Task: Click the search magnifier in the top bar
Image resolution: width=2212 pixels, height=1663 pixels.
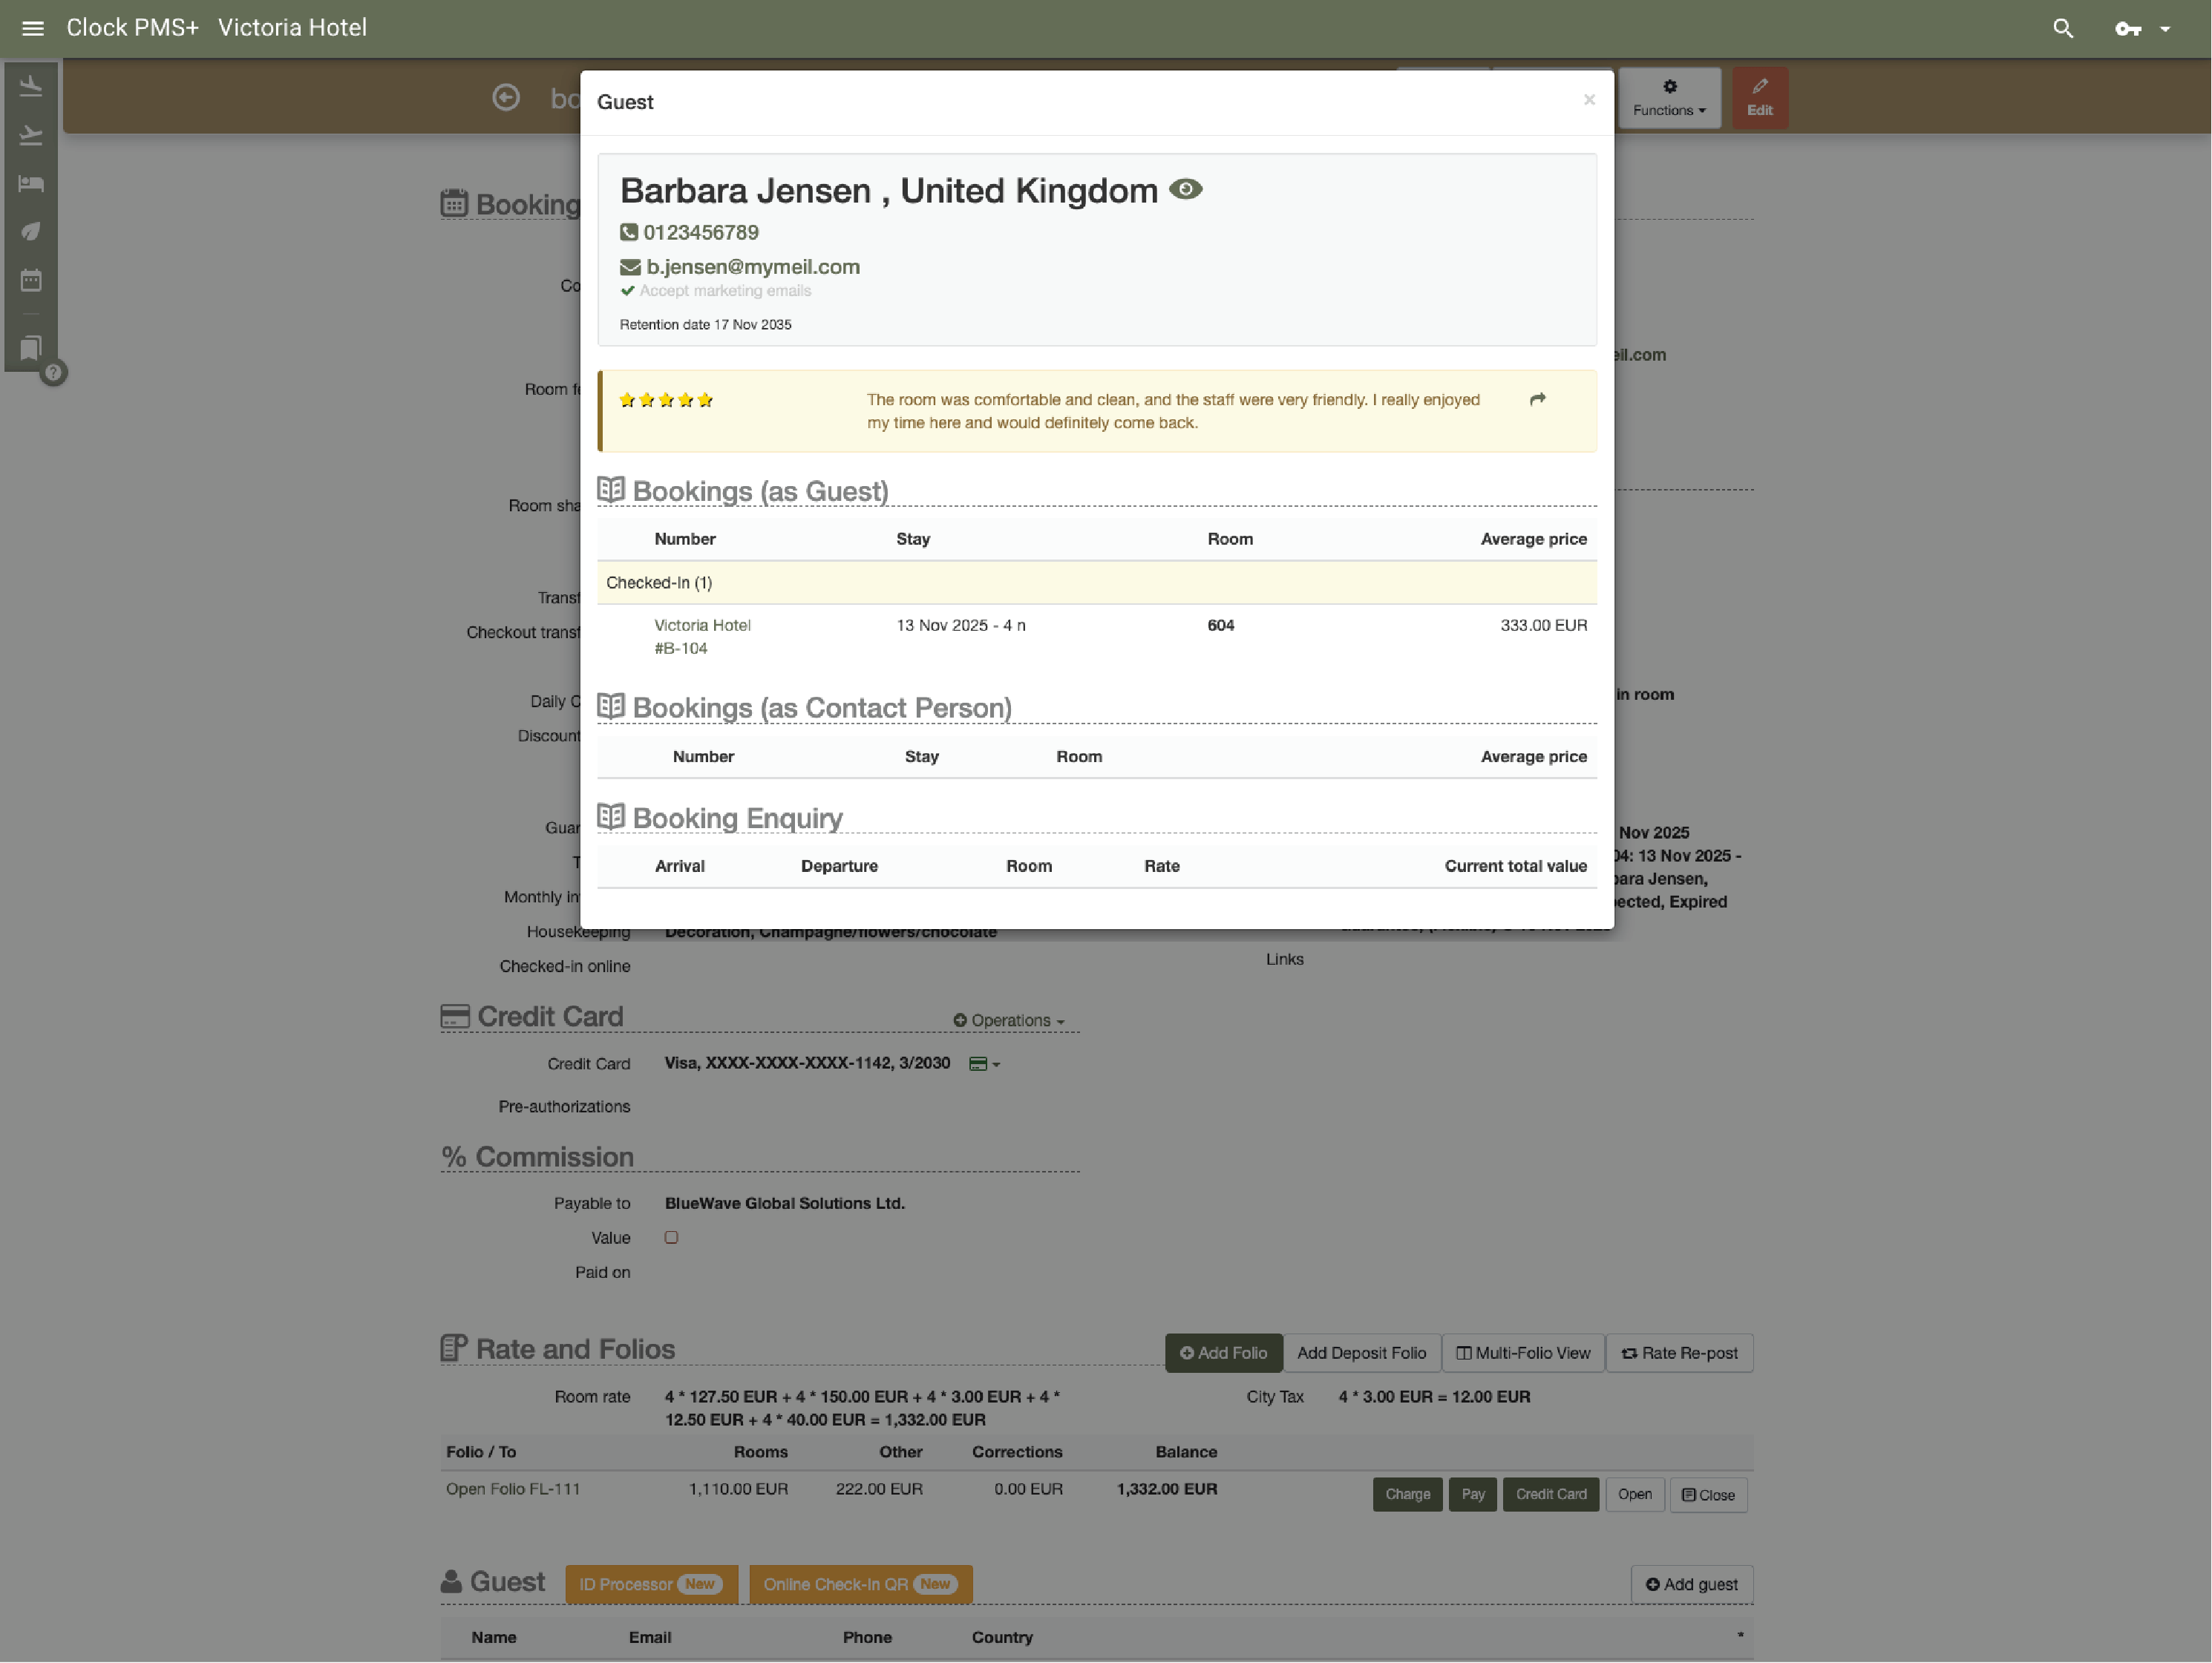Action: (2063, 28)
